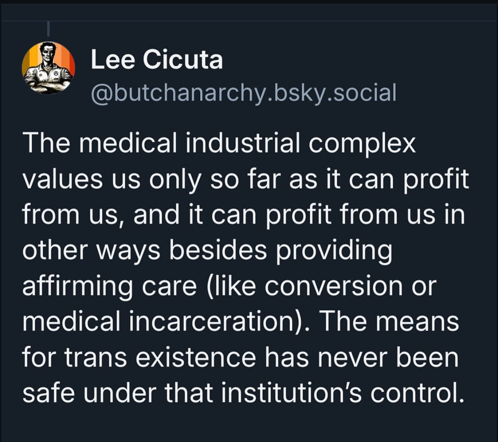Open the Lee Cicuta display name
This screenshot has width=498, height=442.
pos(157,59)
